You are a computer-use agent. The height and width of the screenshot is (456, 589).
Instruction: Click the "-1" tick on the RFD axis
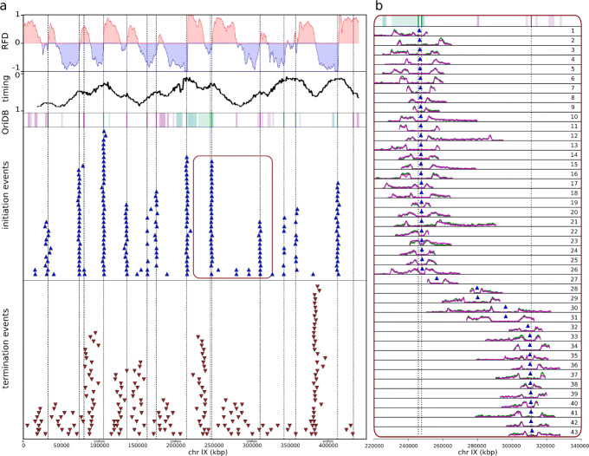point(17,68)
